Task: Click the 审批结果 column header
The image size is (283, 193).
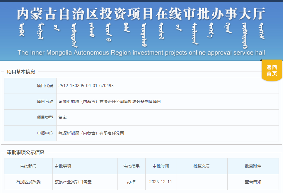Action: [x=132, y=166]
